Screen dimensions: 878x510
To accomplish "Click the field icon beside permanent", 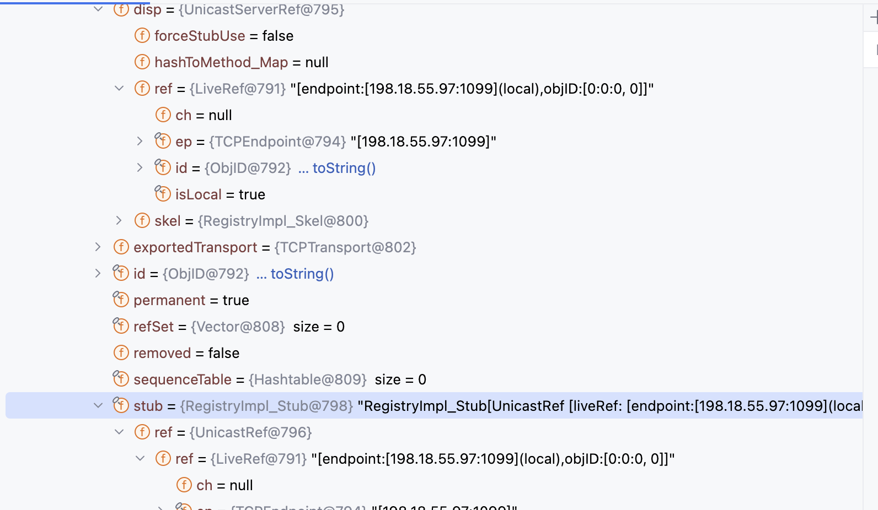I will point(121,300).
